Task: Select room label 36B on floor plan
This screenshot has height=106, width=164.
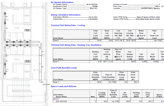Action: (17, 28)
